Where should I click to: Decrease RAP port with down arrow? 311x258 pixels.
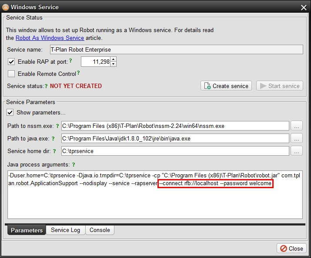coord(114,64)
